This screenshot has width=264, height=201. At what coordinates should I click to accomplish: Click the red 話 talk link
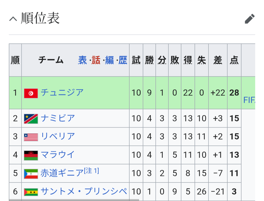coord(96,60)
